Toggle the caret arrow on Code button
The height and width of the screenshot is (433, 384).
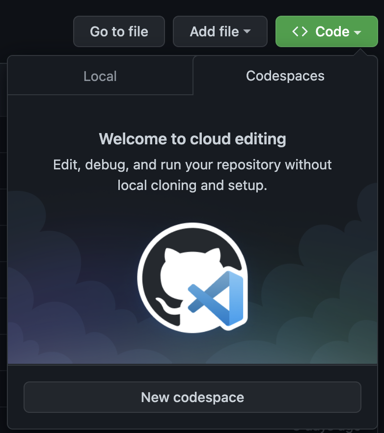tap(357, 32)
